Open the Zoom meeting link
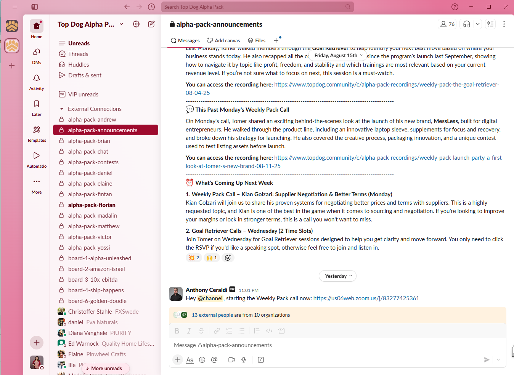The width and height of the screenshot is (514, 375). [x=366, y=298]
